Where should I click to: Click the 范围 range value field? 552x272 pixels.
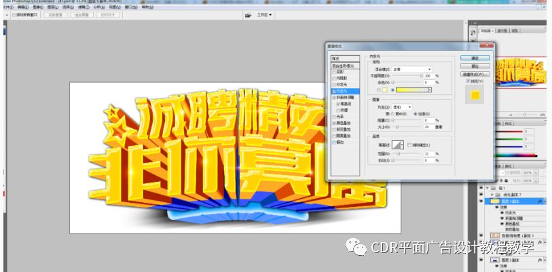429,154
